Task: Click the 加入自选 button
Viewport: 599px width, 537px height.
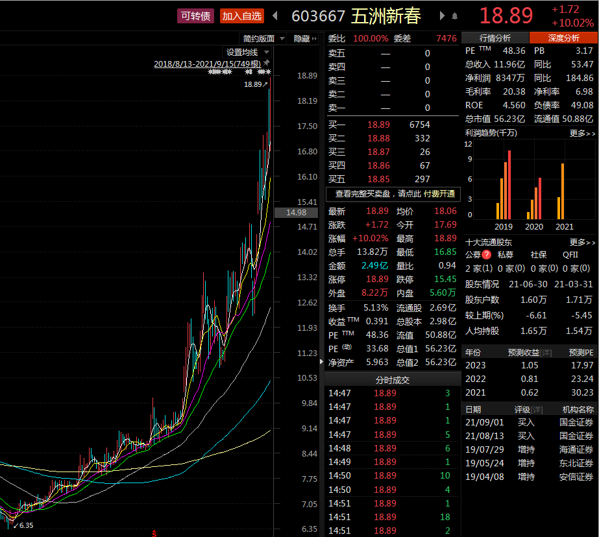Action: [242, 16]
